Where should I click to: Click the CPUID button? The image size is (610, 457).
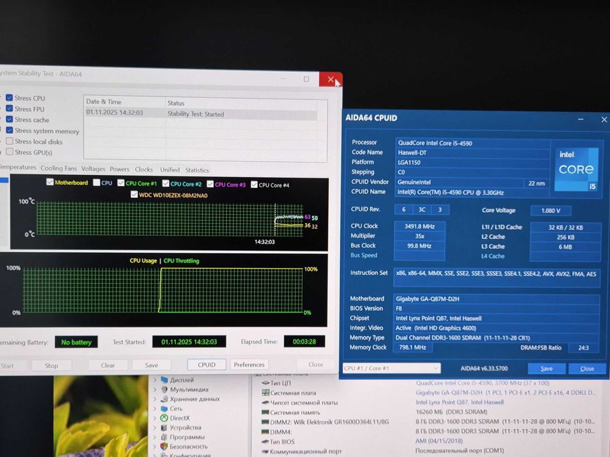coord(207,365)
